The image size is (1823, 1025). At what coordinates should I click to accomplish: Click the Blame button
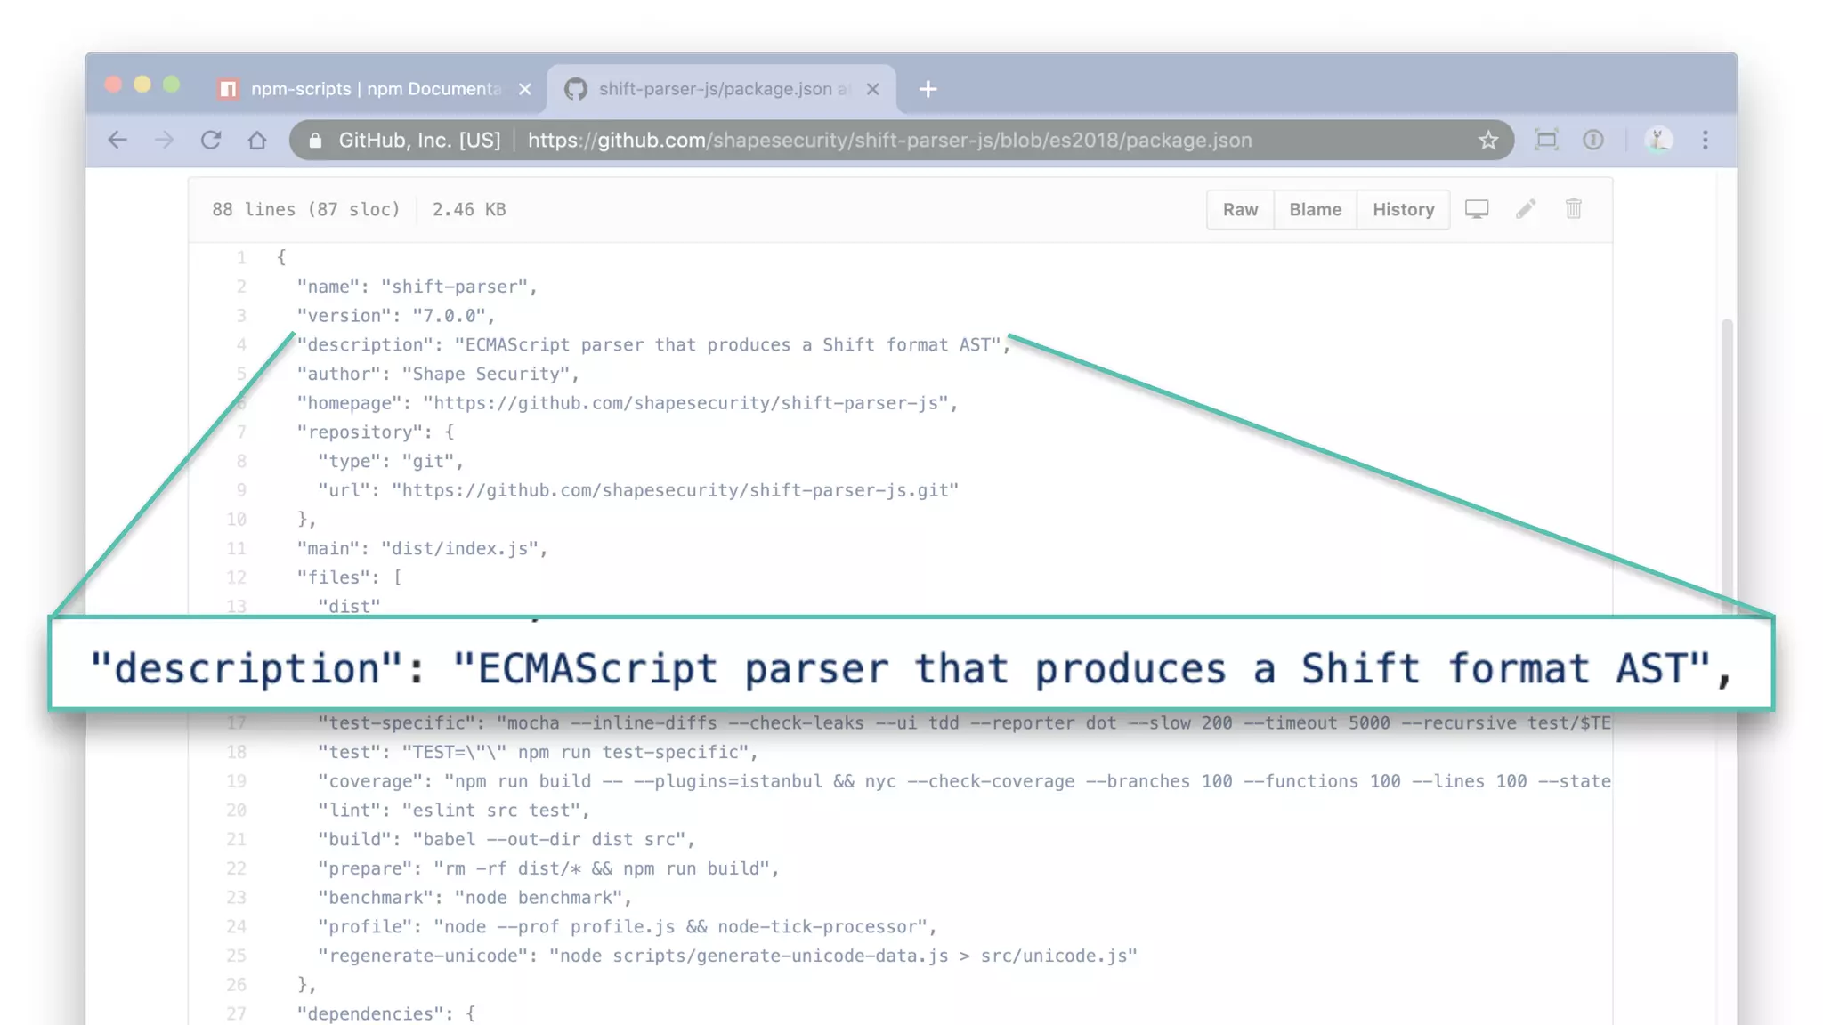click(x=1315, y=209)
